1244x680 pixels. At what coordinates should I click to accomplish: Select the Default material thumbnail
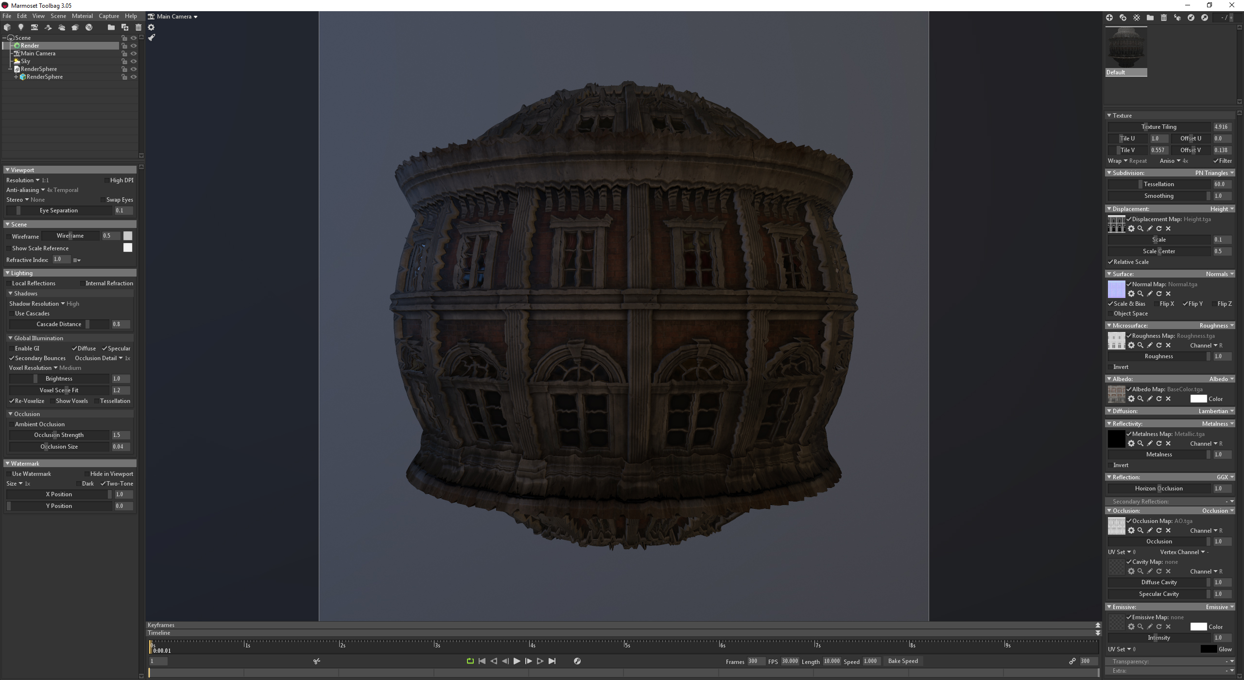pos(1126,52)
